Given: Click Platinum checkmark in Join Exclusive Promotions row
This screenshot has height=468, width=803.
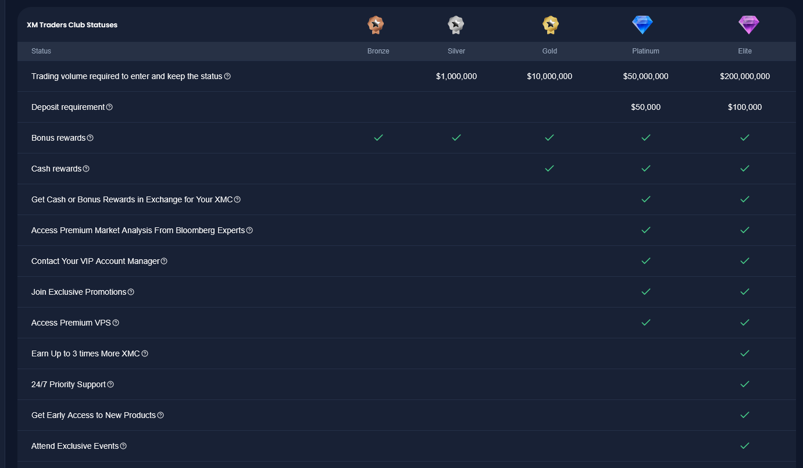Looking at the screenshot, I should 645,291.
